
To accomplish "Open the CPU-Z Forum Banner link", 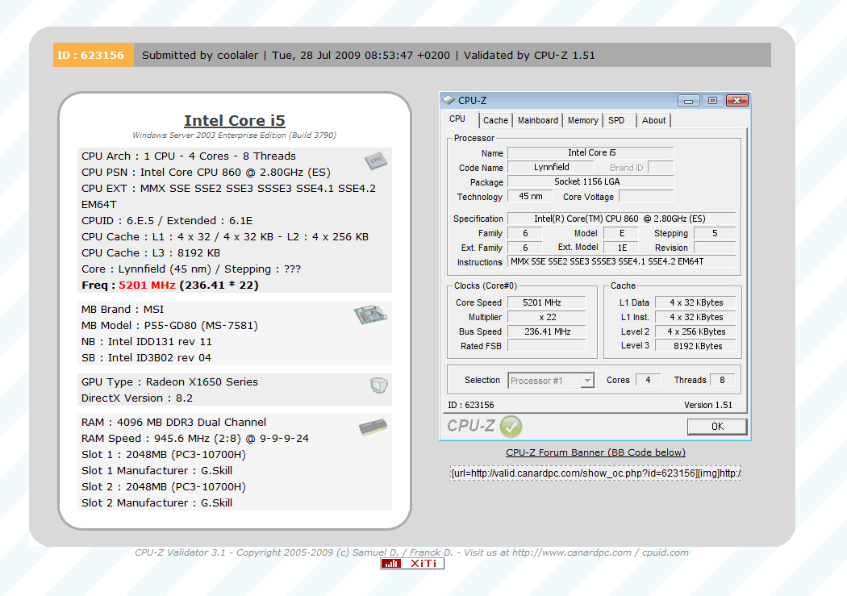I will point(595,452).
